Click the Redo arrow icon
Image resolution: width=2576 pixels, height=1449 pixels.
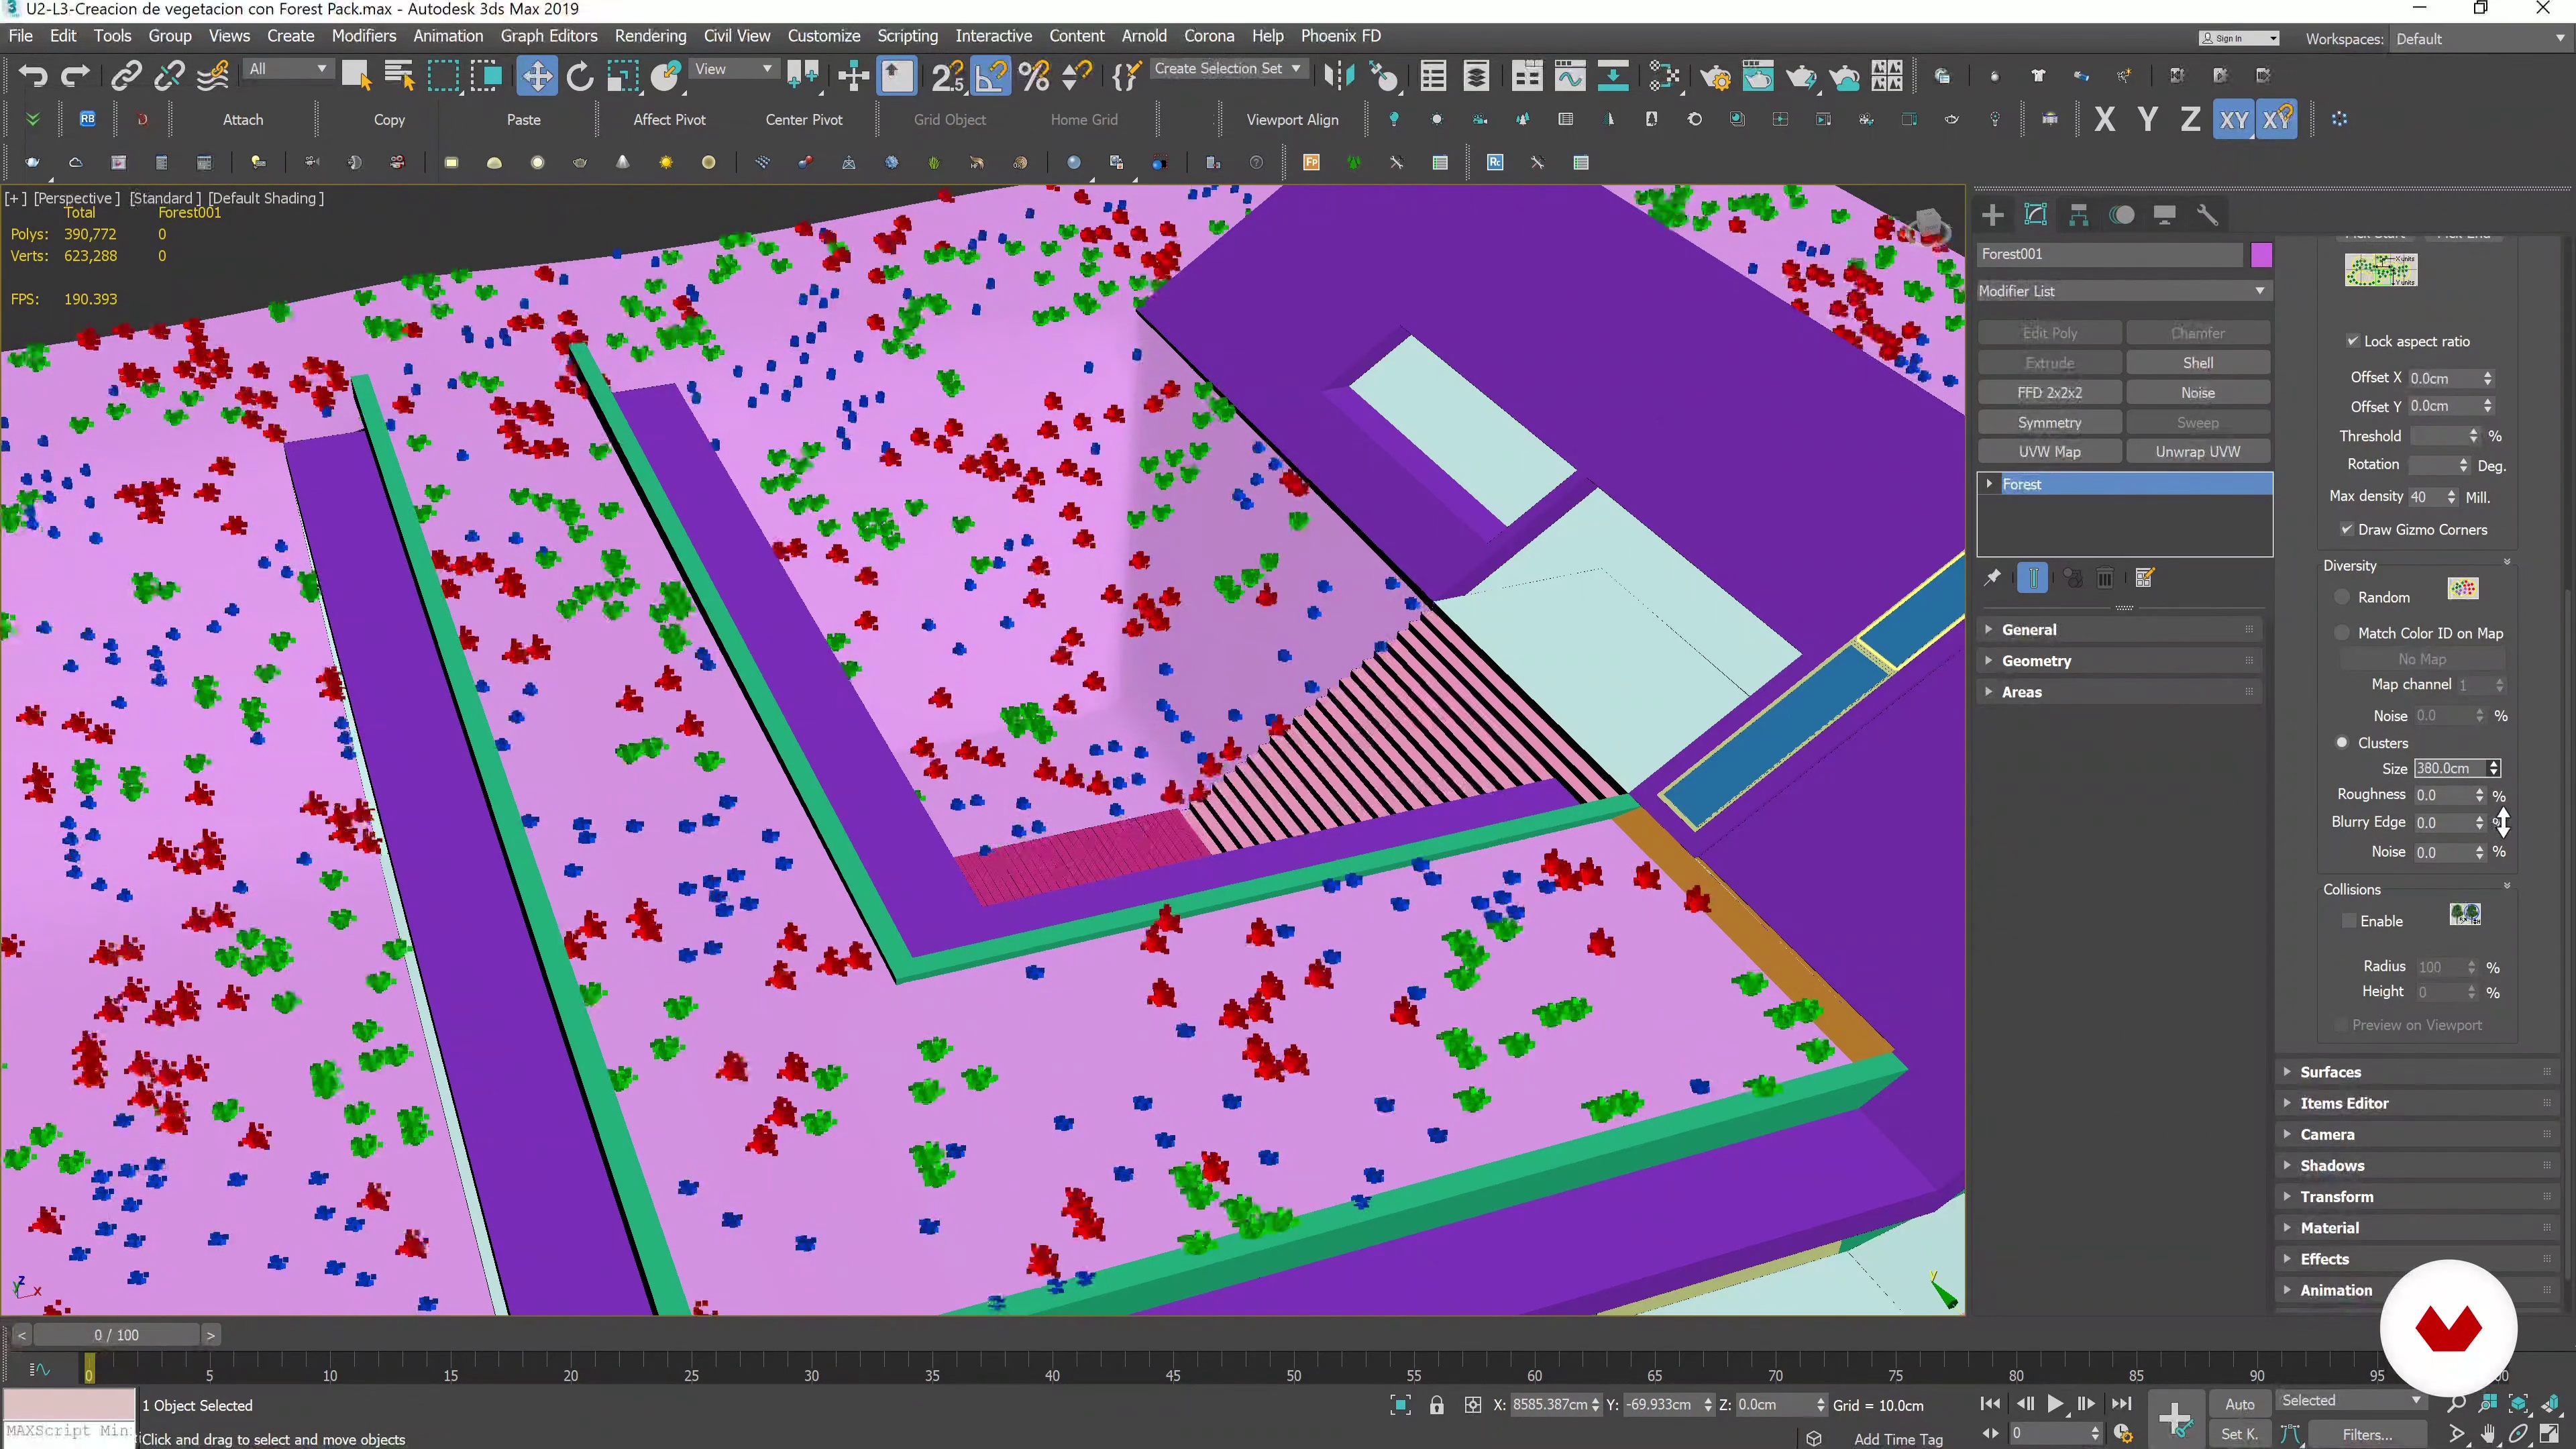click(x=76, y=76)
